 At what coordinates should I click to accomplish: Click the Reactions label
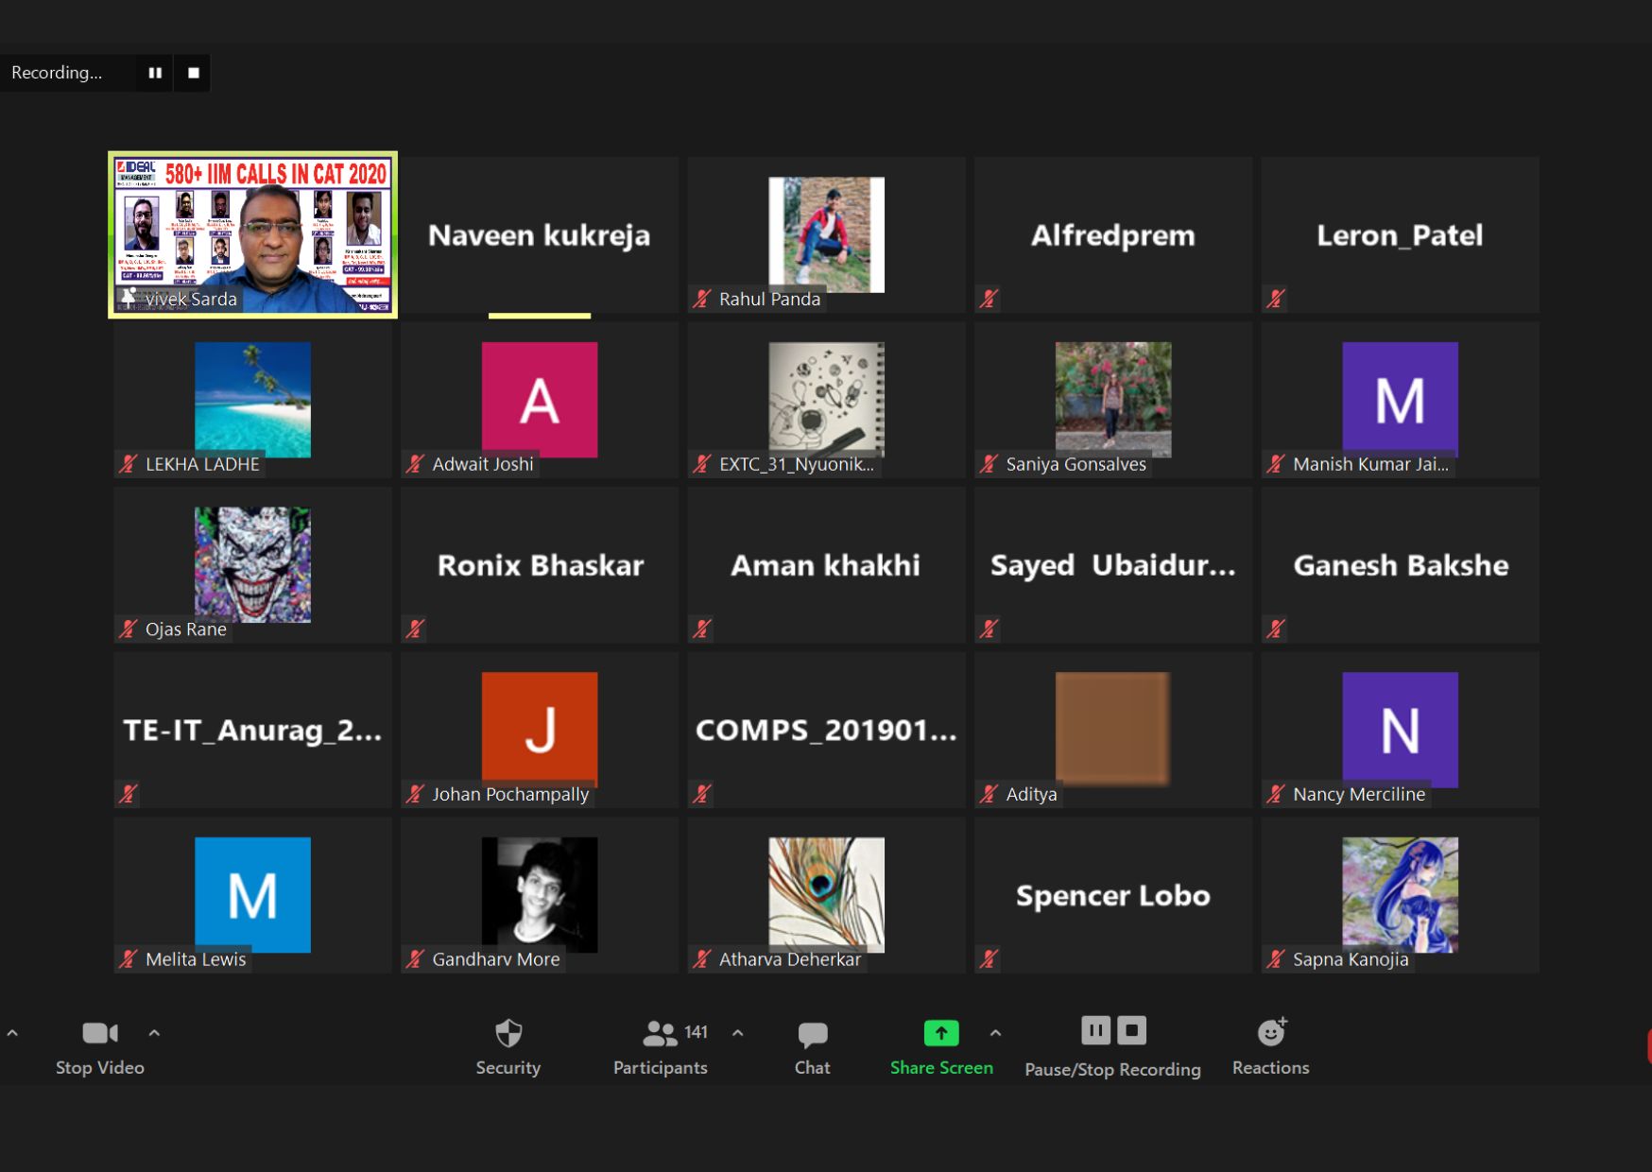tap(1271, 1068)
